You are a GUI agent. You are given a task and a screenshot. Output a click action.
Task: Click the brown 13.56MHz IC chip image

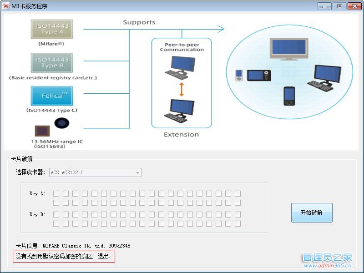[42, 131]
